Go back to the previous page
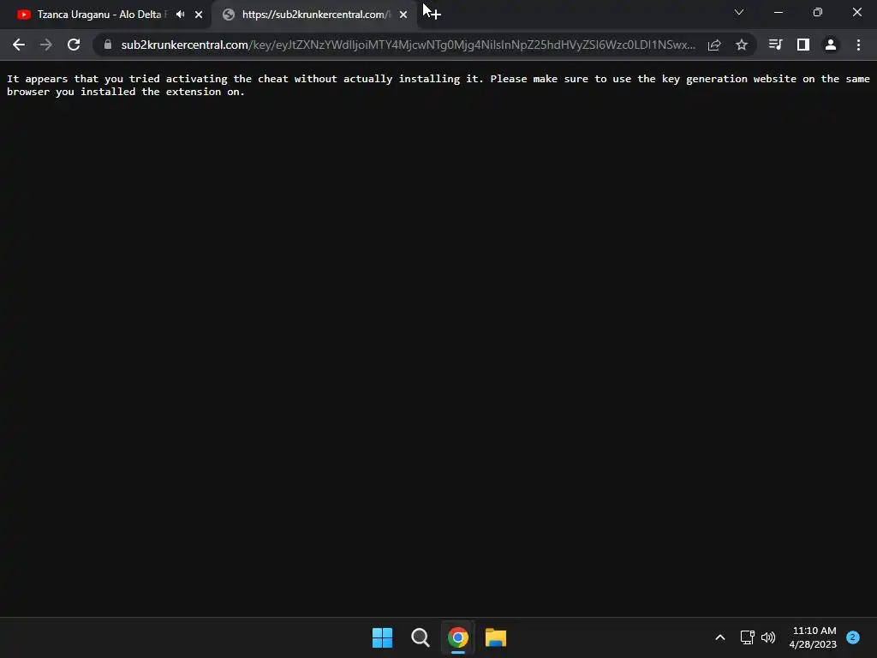 tap(19, 45)
